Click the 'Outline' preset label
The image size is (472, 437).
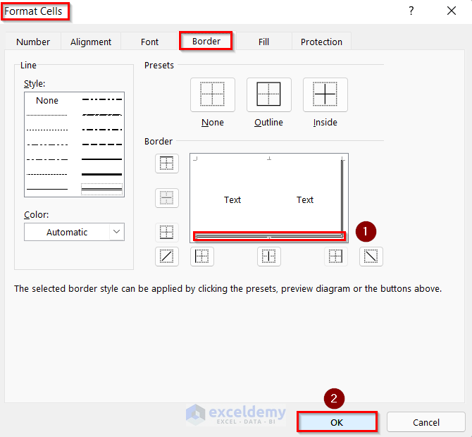pyautogui.click(x=269, y=122)
